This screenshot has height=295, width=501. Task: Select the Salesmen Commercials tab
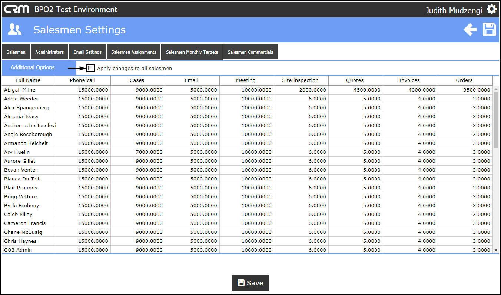(x=250, y=52)
